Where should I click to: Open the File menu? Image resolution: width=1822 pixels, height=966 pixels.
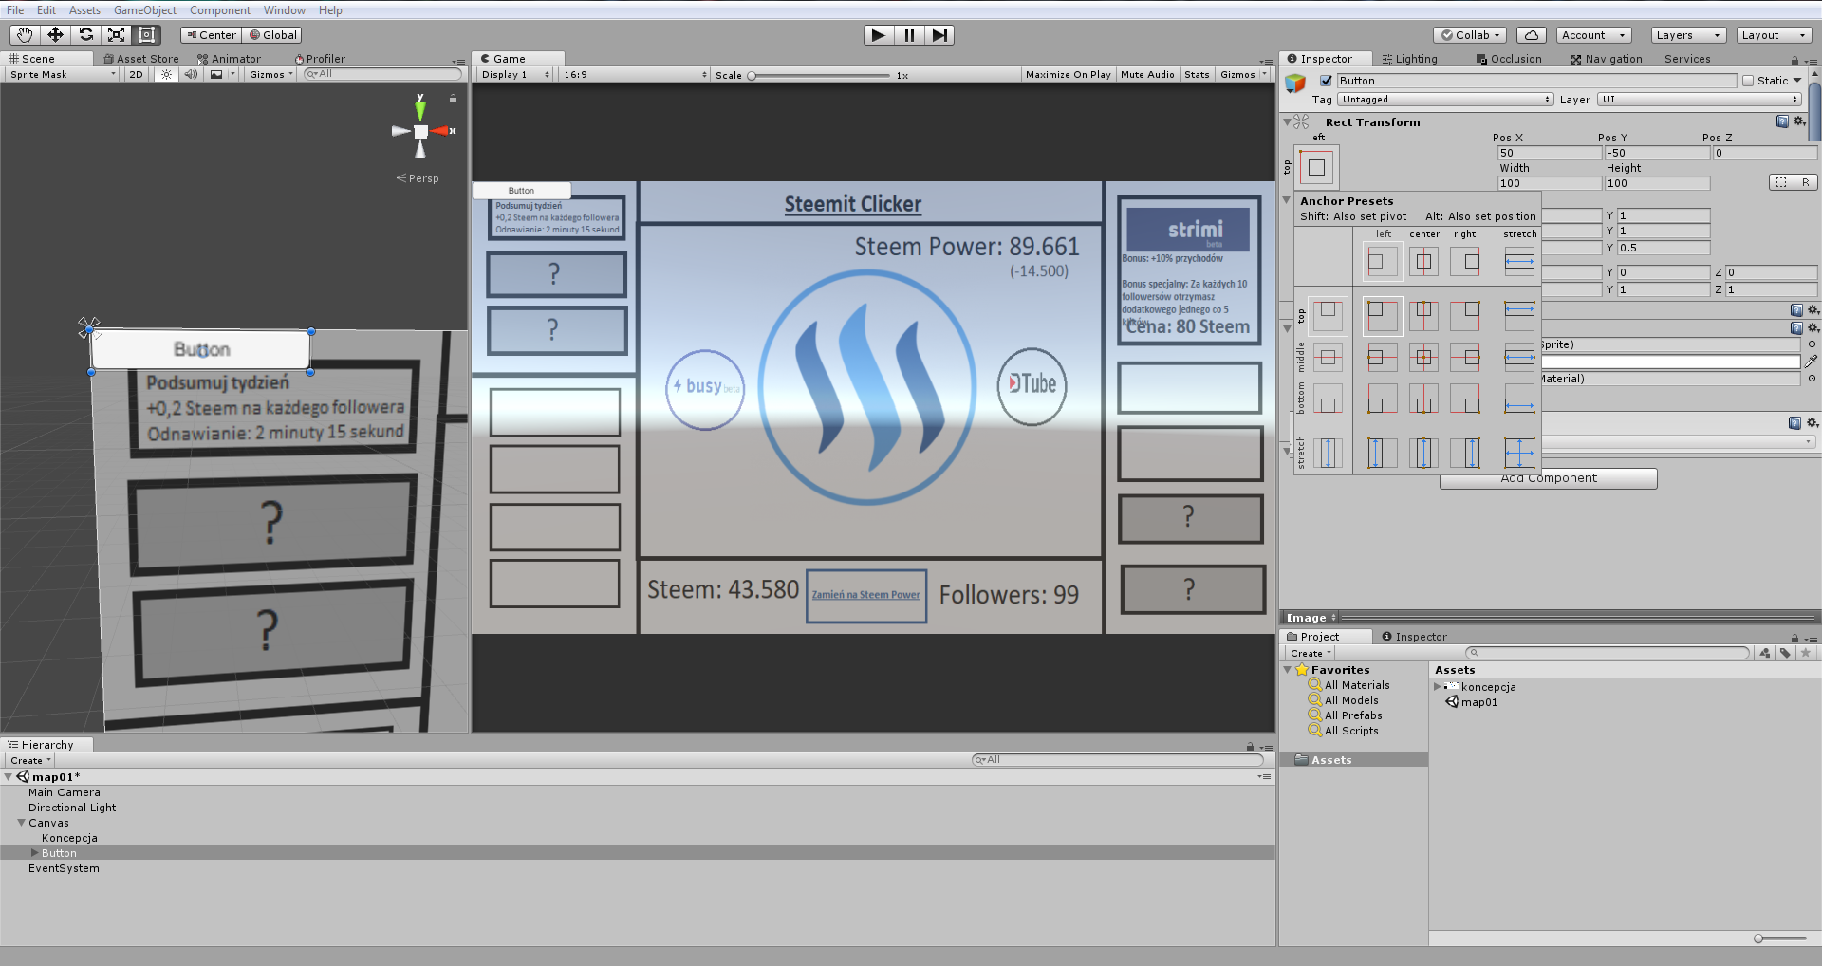[x=15, y=10]
